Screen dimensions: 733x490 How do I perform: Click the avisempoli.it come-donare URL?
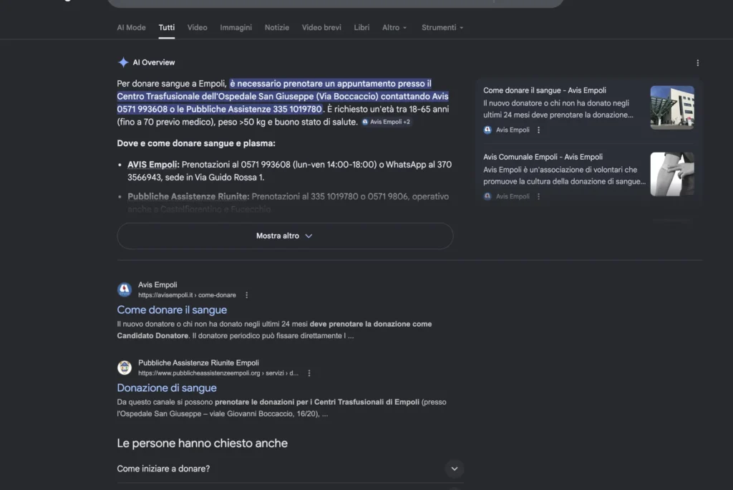[x=187, y=295]
